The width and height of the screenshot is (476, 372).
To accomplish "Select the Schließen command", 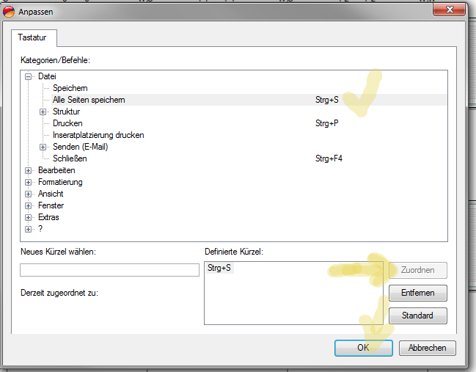I will tap(70, 158).
